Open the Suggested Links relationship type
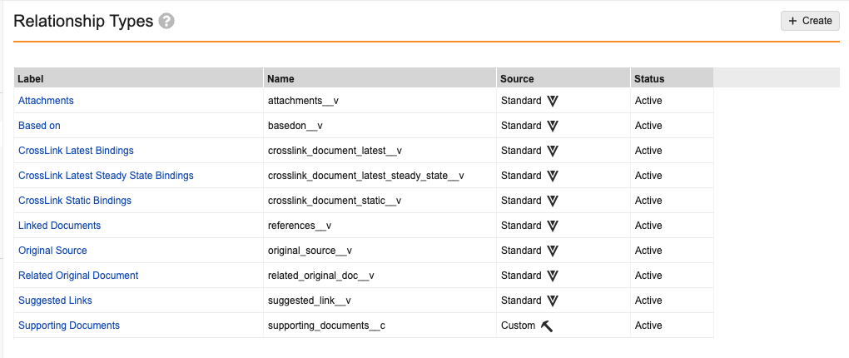 [x=55, y=301]
